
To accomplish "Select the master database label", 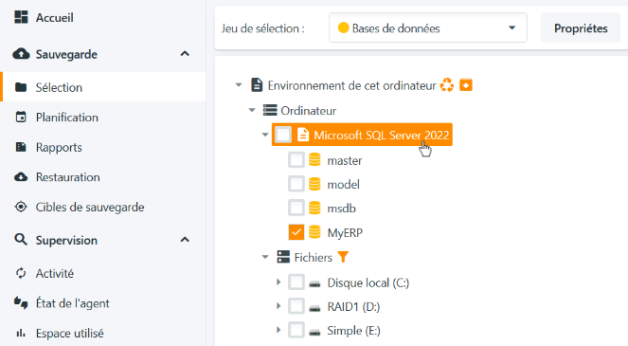I will coord(345,160).
